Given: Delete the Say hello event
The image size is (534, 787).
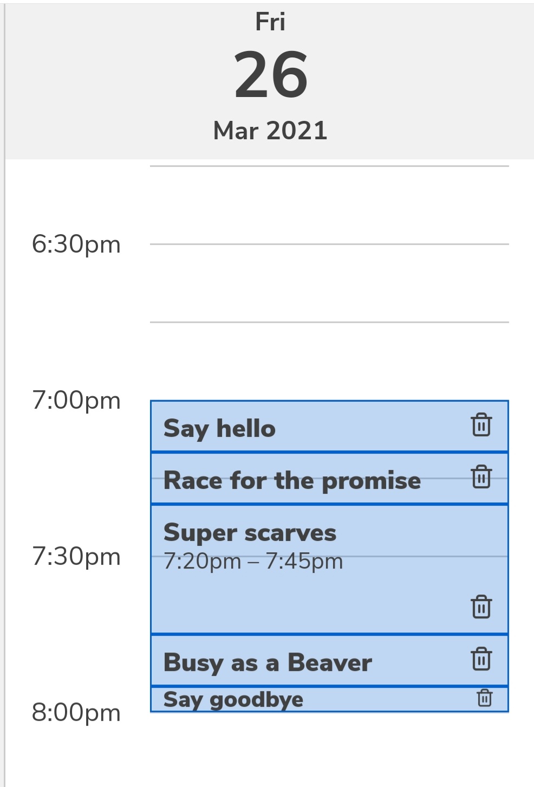Looking at the screenshot, I should click(x=481, y=425).
